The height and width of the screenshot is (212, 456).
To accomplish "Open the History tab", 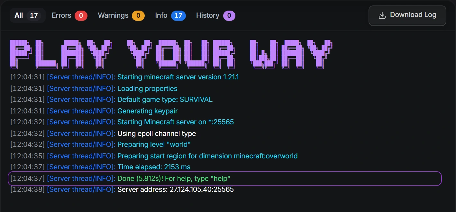I will 215,15.
